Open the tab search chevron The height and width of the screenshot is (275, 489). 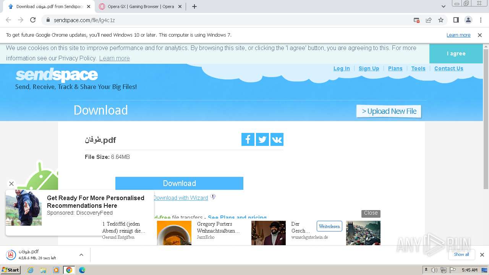(x=444, y=6)
